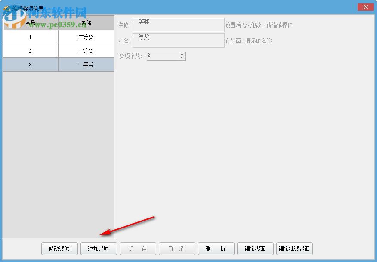Close the 编辑奖项信息 dialog

(x=365, y=7)
